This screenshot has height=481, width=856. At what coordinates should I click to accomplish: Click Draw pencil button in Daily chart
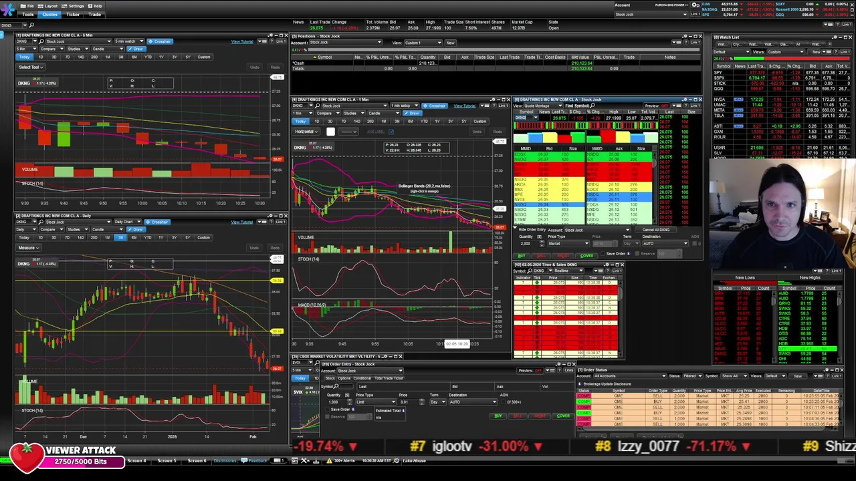(x=137, y=229)
